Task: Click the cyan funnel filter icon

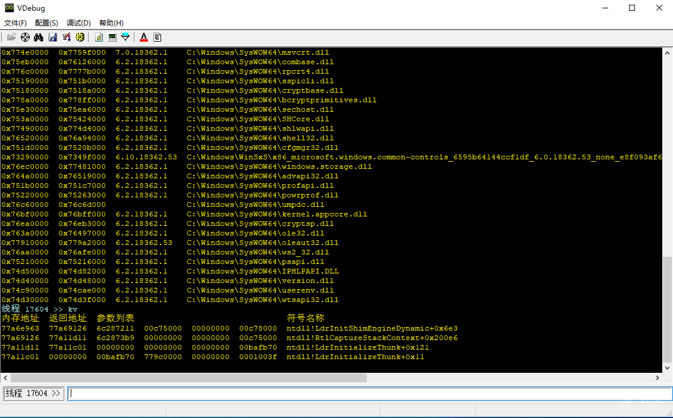Action: tap(125, 37)
